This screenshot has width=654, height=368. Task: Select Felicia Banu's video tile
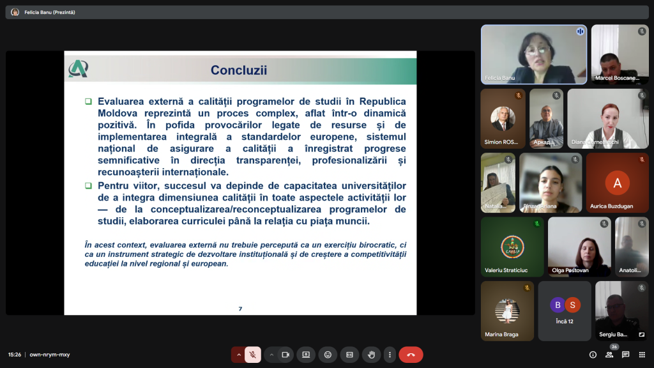click(533, 54)
